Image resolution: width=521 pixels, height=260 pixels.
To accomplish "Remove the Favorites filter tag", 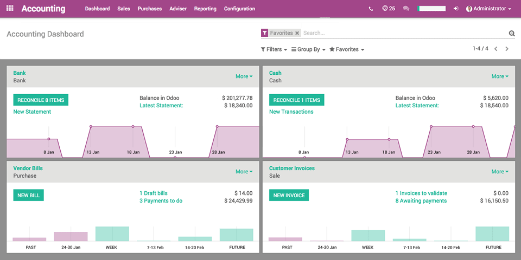I will pos(297,33).
